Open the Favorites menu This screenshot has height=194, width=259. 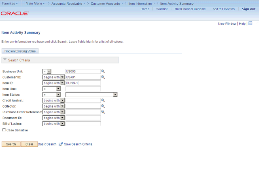coord(10,3)
